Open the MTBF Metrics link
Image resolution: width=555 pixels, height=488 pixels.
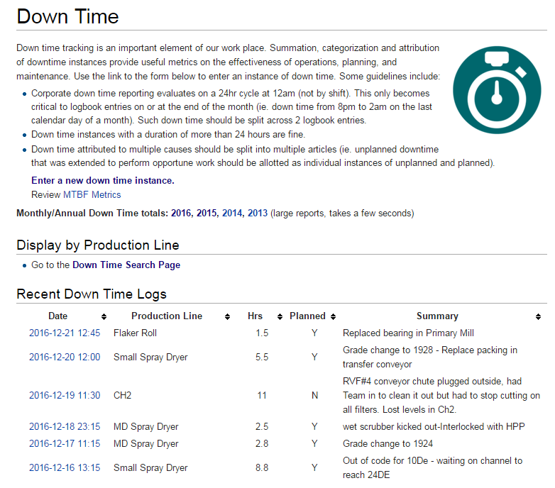pyautogui.click(x=92, y=194)
